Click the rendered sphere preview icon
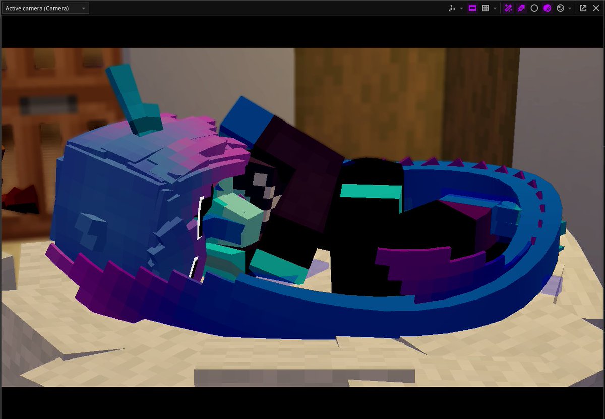 (560, 8)
